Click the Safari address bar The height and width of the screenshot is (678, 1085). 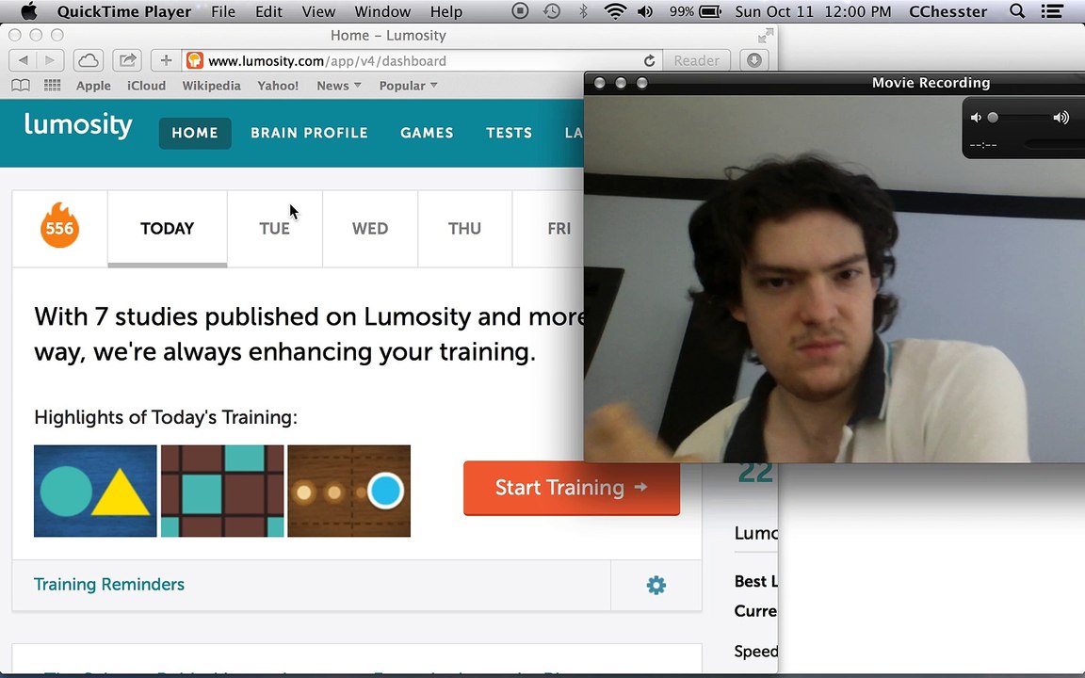[422, 60]
